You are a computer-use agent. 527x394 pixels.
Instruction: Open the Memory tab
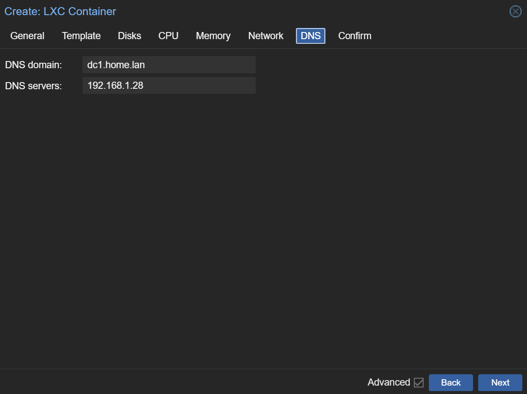pos(213,36)
